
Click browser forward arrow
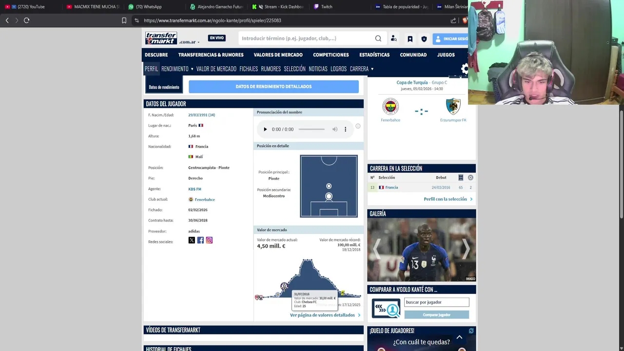click(x=17, y=20)
